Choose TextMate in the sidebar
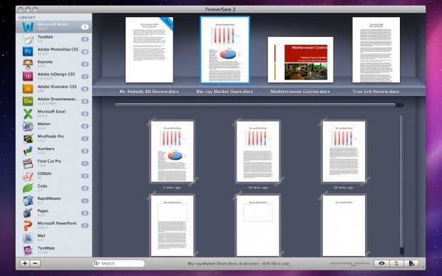The height and width of the screenshot is (276, 442). [54, 250]
